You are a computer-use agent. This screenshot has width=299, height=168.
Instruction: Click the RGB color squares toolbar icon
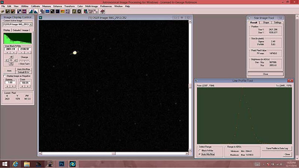tap(85, 12)
